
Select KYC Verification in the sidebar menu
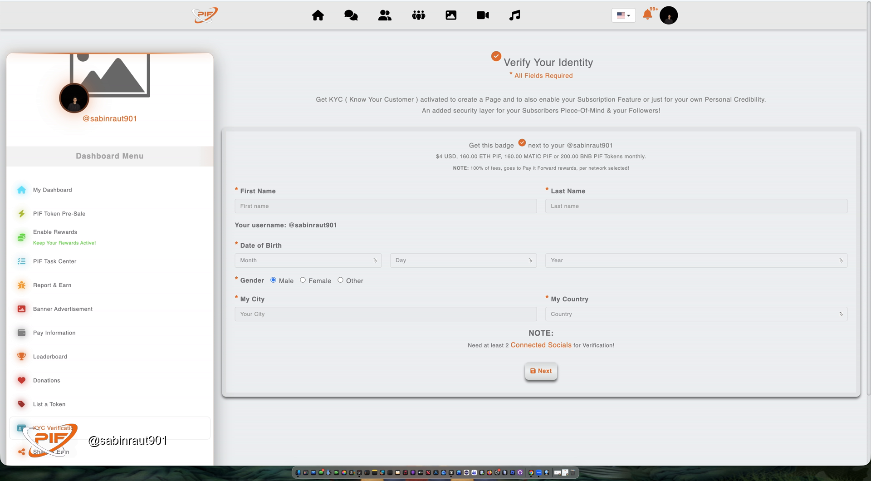[x=54, y=428]
